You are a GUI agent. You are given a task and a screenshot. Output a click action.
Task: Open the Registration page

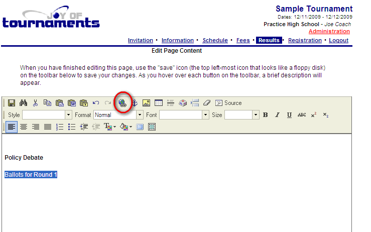(305, 40)
